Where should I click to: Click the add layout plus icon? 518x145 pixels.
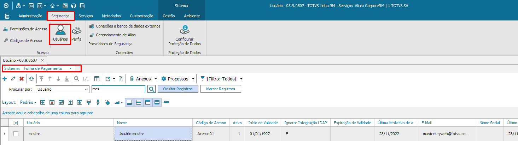[43, 102]
